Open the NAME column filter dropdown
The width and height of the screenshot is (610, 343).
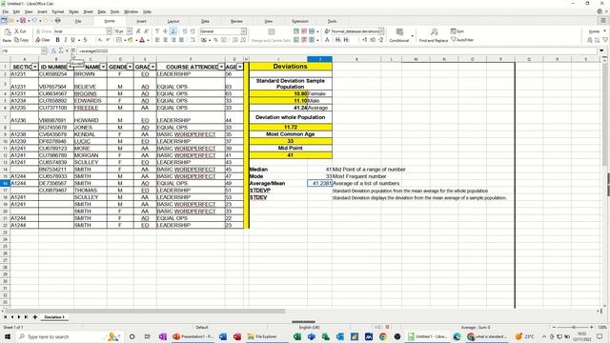point(103,67)
